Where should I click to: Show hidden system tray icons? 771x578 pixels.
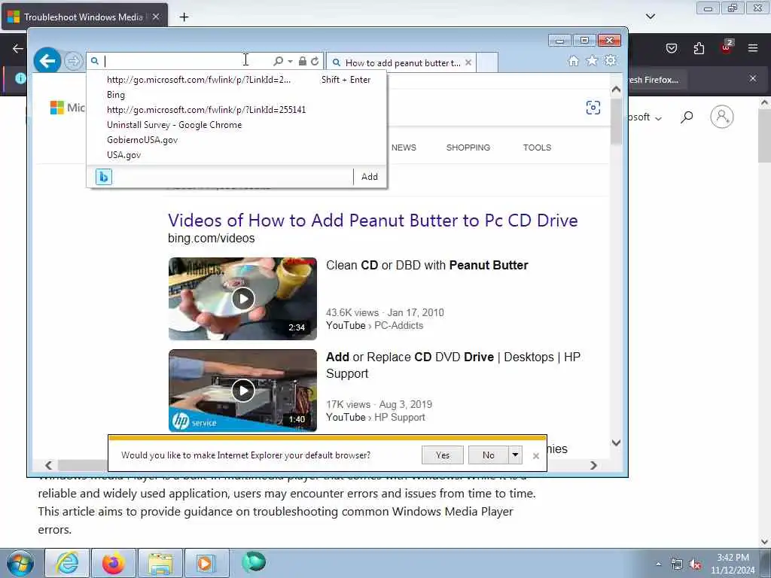(x=658, y=564)
